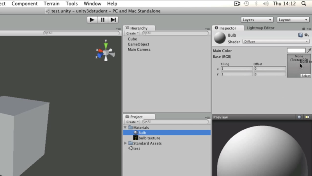312x176 pixels.
Task: Open the Shader dropdown showing Diffuse
Action: pos(276,42)
